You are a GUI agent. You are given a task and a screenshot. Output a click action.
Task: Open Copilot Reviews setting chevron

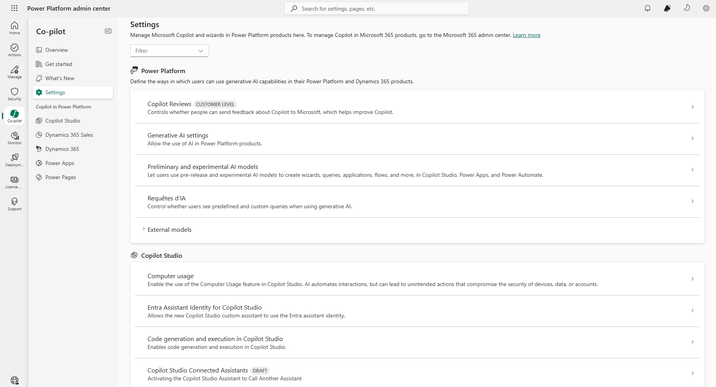pyautogui.click(x=692, y=107)
